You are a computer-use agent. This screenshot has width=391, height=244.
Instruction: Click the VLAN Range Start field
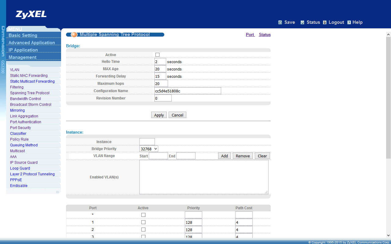coord(158,156)
